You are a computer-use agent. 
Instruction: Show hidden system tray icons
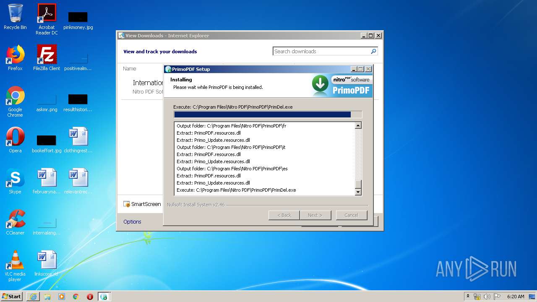468,297
